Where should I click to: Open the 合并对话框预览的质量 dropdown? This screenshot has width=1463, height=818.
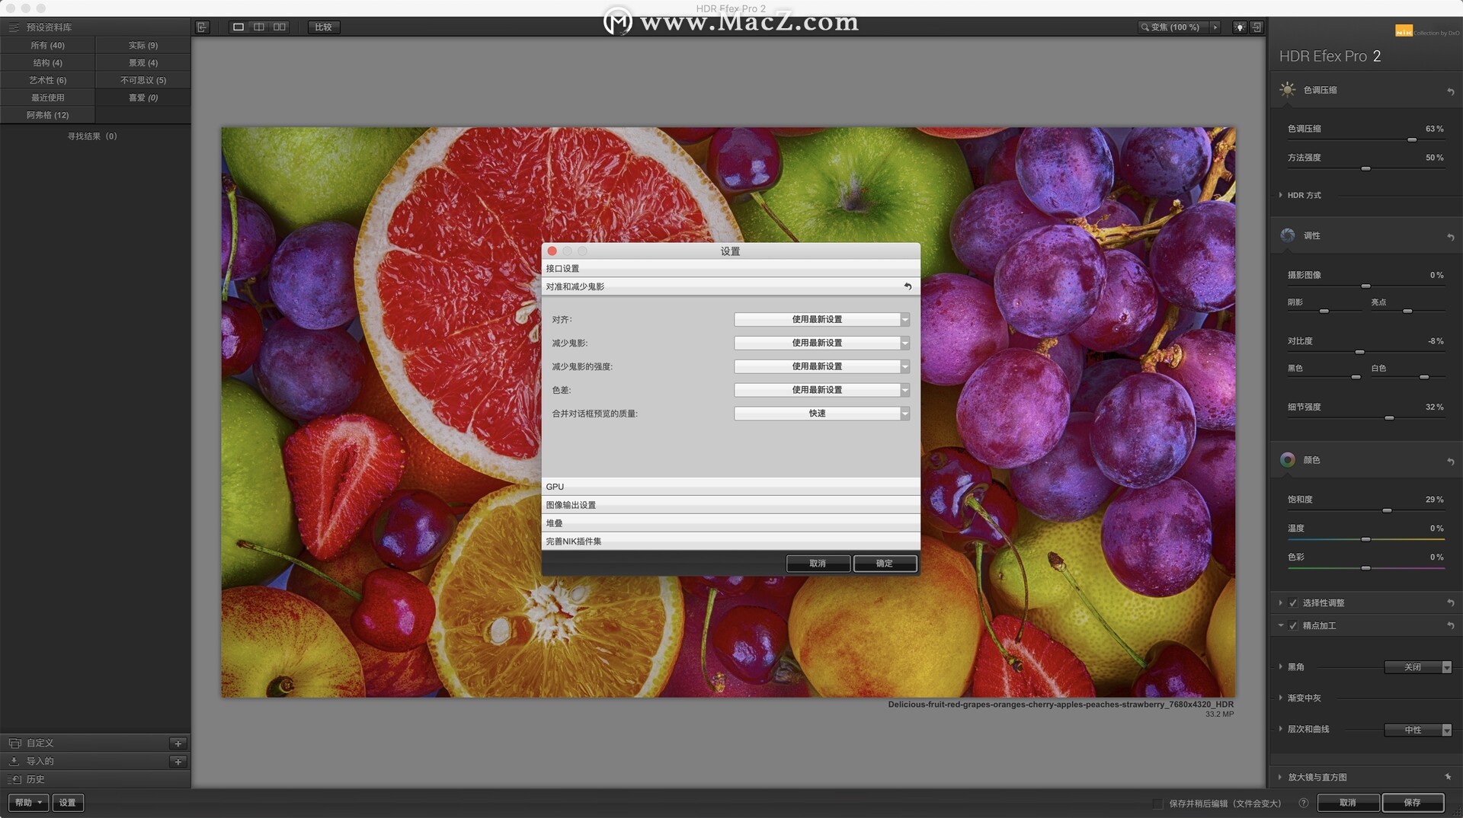point(821,414)
